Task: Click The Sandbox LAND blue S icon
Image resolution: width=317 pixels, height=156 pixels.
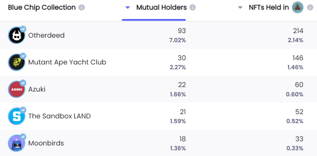Action: (17, 116)
